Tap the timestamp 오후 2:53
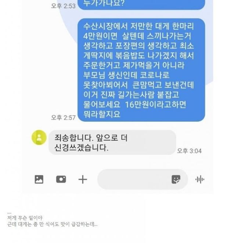Viewport: 235px width, 243px height. point(63,6)
